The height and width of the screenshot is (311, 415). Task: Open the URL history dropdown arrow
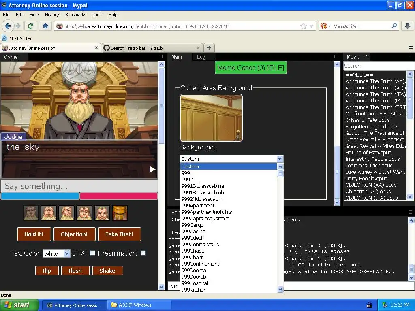[312, 26]
